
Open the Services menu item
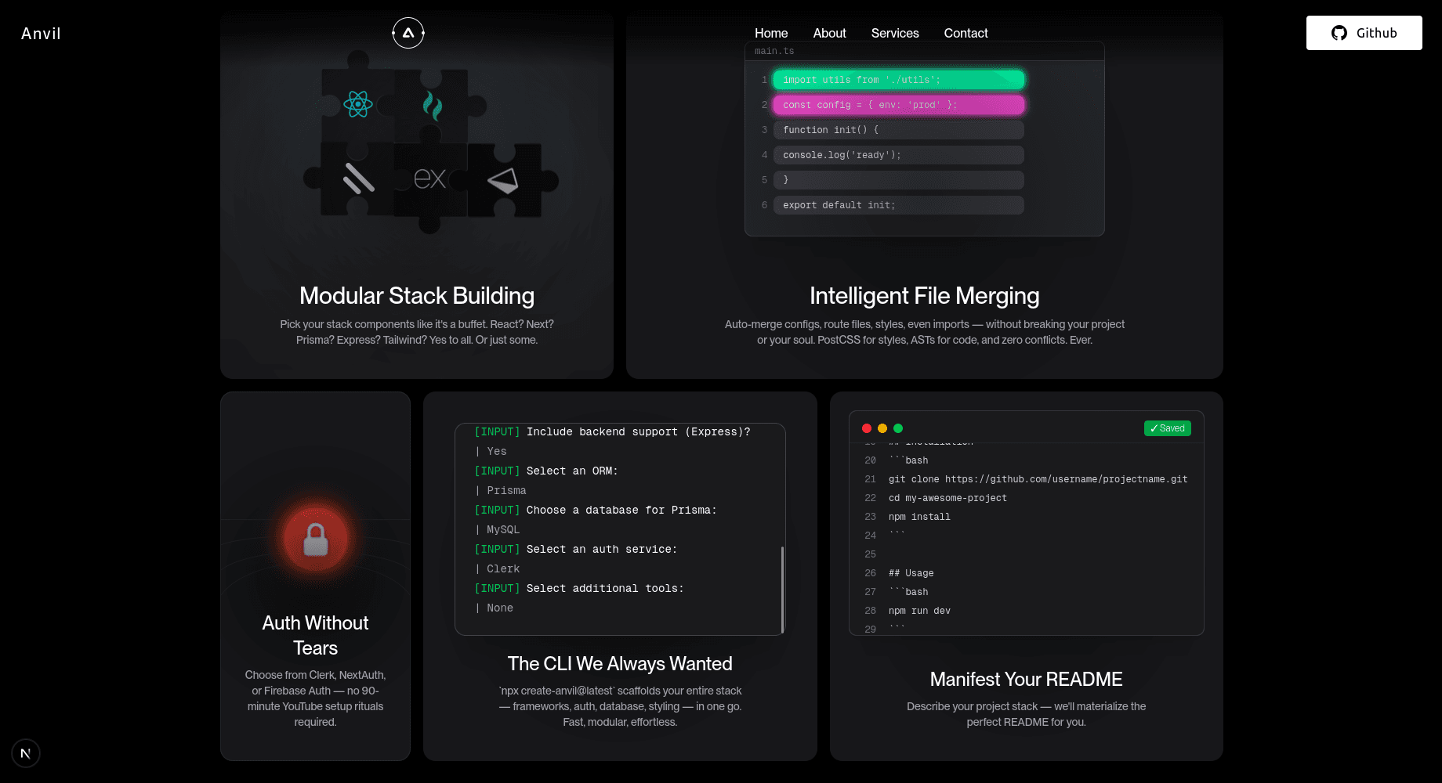coord(895,33)
